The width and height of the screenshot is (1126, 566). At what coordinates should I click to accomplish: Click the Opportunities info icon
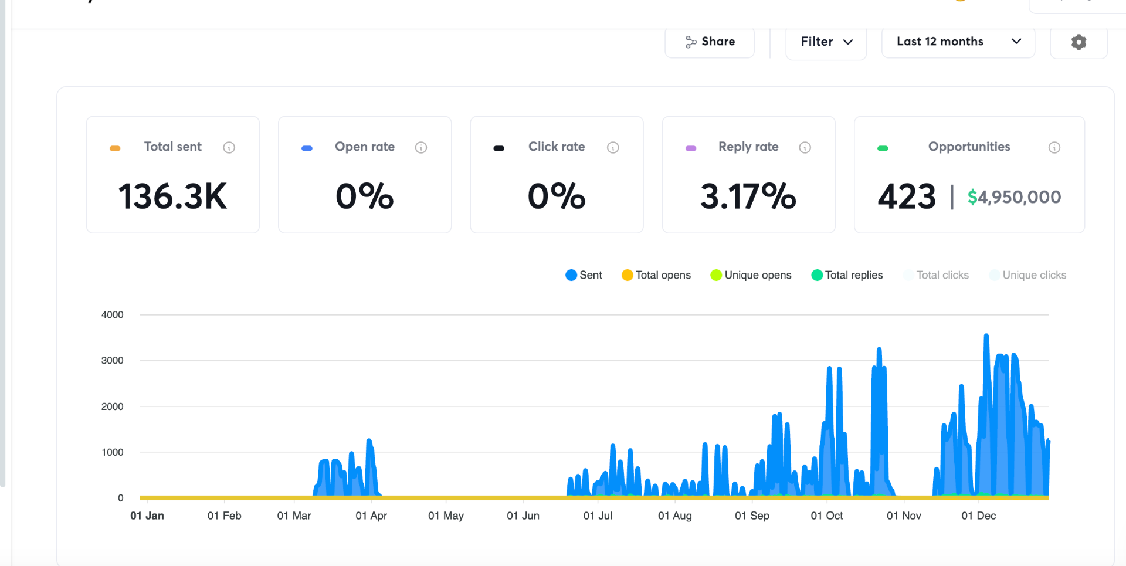[x=1054, y=147]
